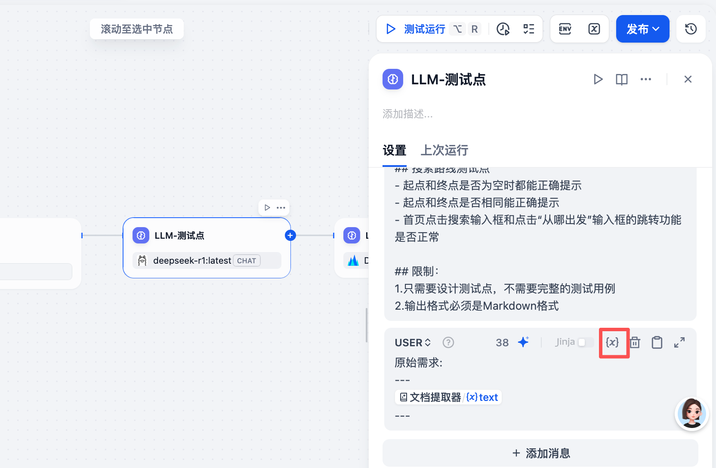Open the run history clock-play icon
This screenshot has height=468, width=716.
tap(503, 29)
